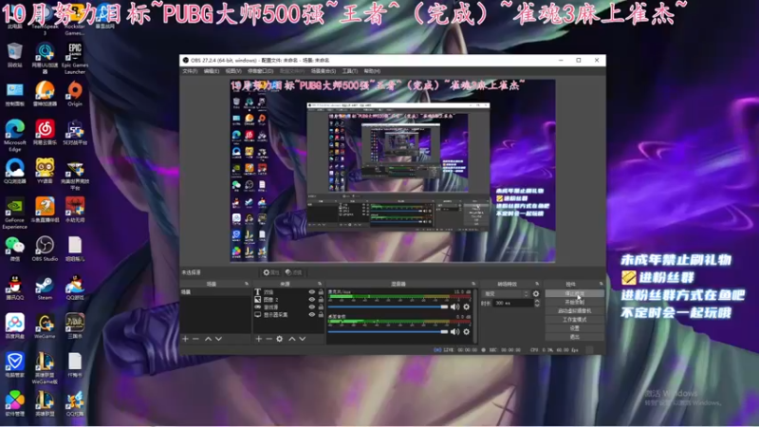Toggle visibility of the game capture source
Viewport: 759px width, 427px height.
(312, 306)
